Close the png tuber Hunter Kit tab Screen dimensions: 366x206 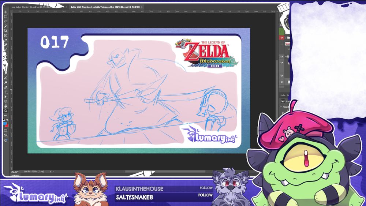(66, 7)
